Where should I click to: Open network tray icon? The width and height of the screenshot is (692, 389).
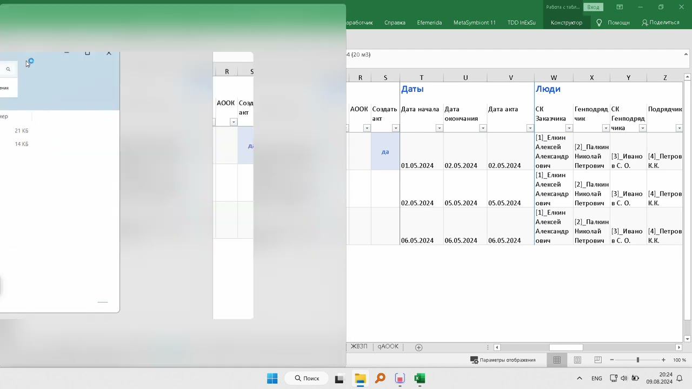[614, 379]
